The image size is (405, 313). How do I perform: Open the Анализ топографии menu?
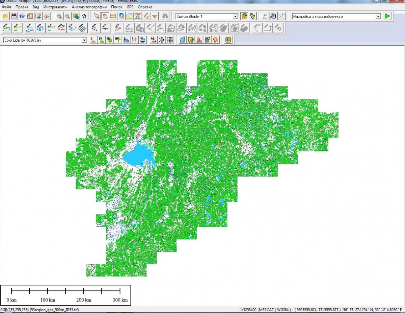89,7
